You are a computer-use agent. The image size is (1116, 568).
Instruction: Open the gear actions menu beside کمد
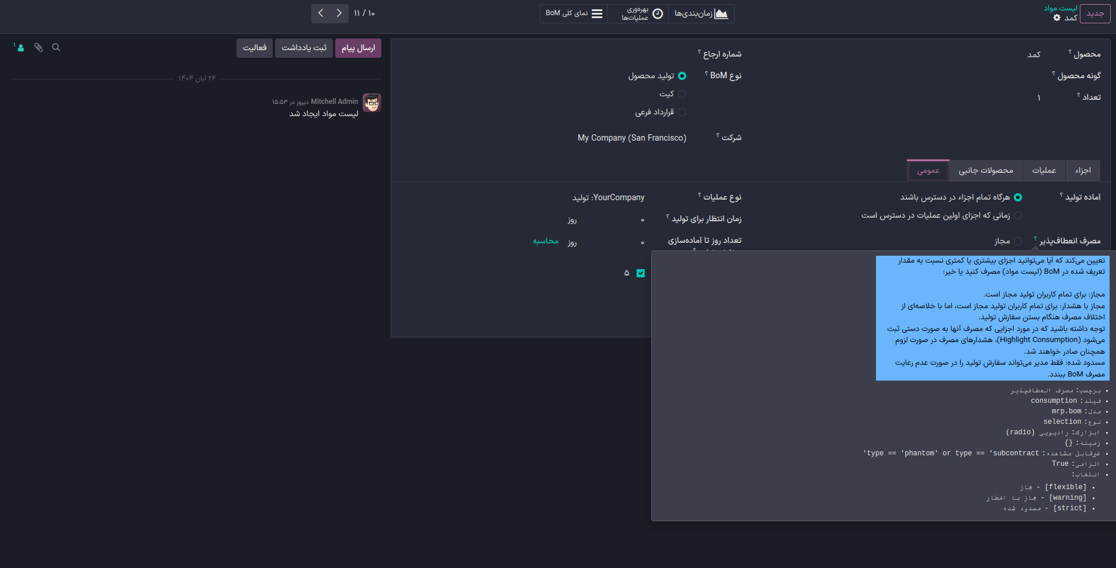coord(1056,18)
